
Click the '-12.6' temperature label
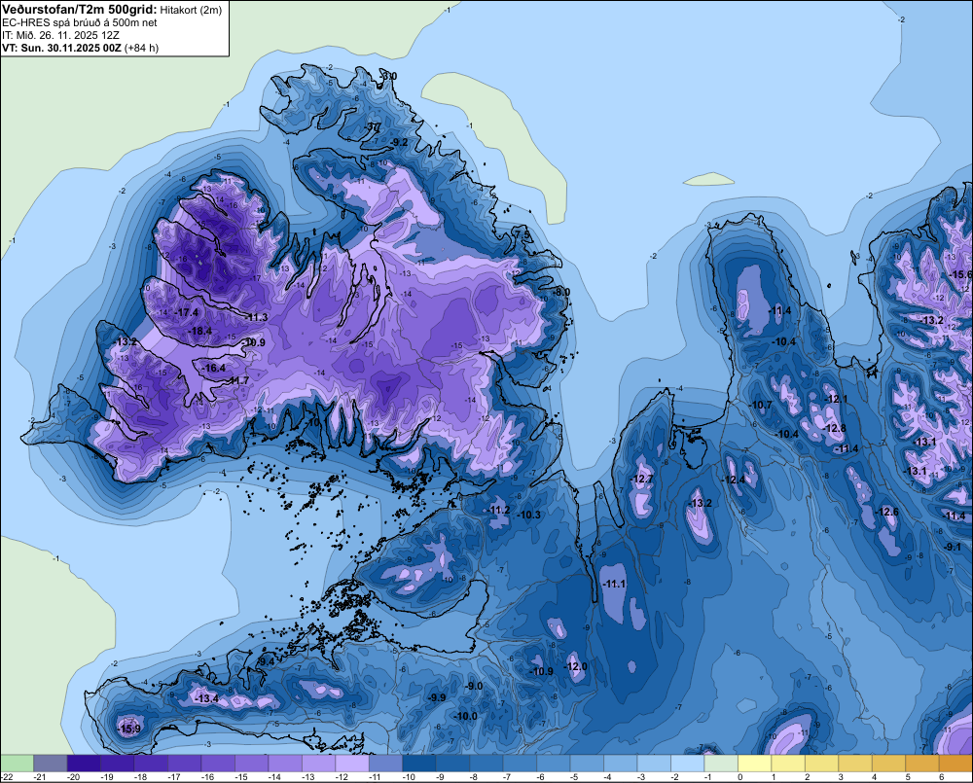pyautogui.click(x=886, y=512)
